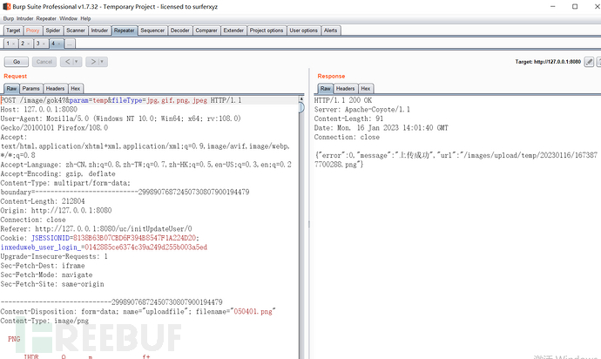This screenshot has height=359, width=601.
Task: Go forward to next request in history
Action: [92, 62]
